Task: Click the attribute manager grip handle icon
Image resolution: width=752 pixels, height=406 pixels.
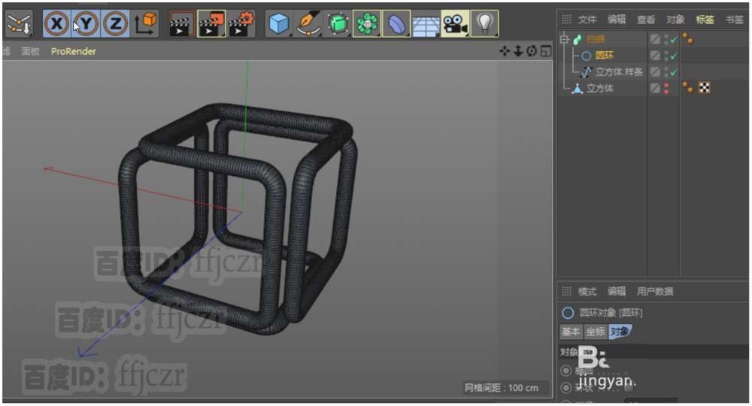Action: click(x=566, y=291)
